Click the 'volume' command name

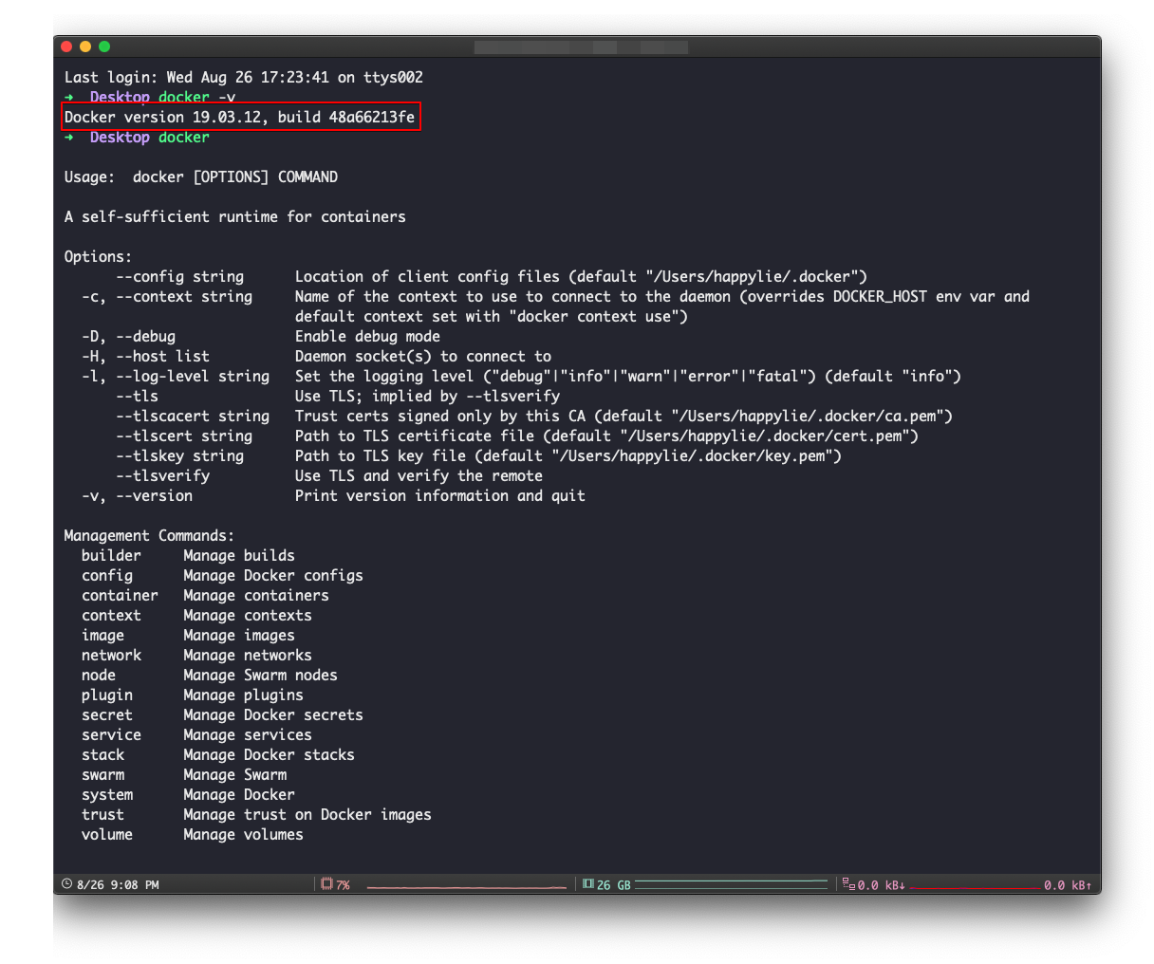tap(107, 835)
